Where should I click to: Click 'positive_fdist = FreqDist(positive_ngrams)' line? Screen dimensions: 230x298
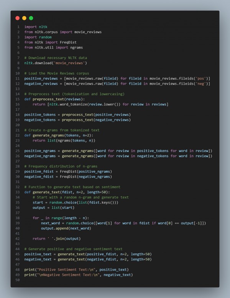pos(68,171)
